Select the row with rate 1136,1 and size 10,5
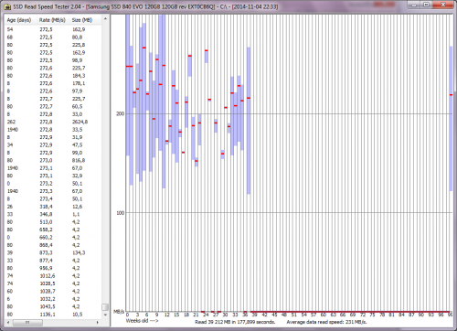Screen dimensions: 457x331 53,315
